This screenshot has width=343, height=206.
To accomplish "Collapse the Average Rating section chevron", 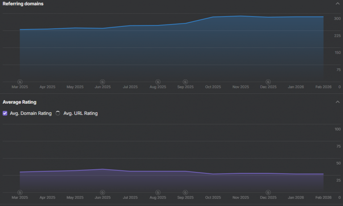I will (338, 102).
